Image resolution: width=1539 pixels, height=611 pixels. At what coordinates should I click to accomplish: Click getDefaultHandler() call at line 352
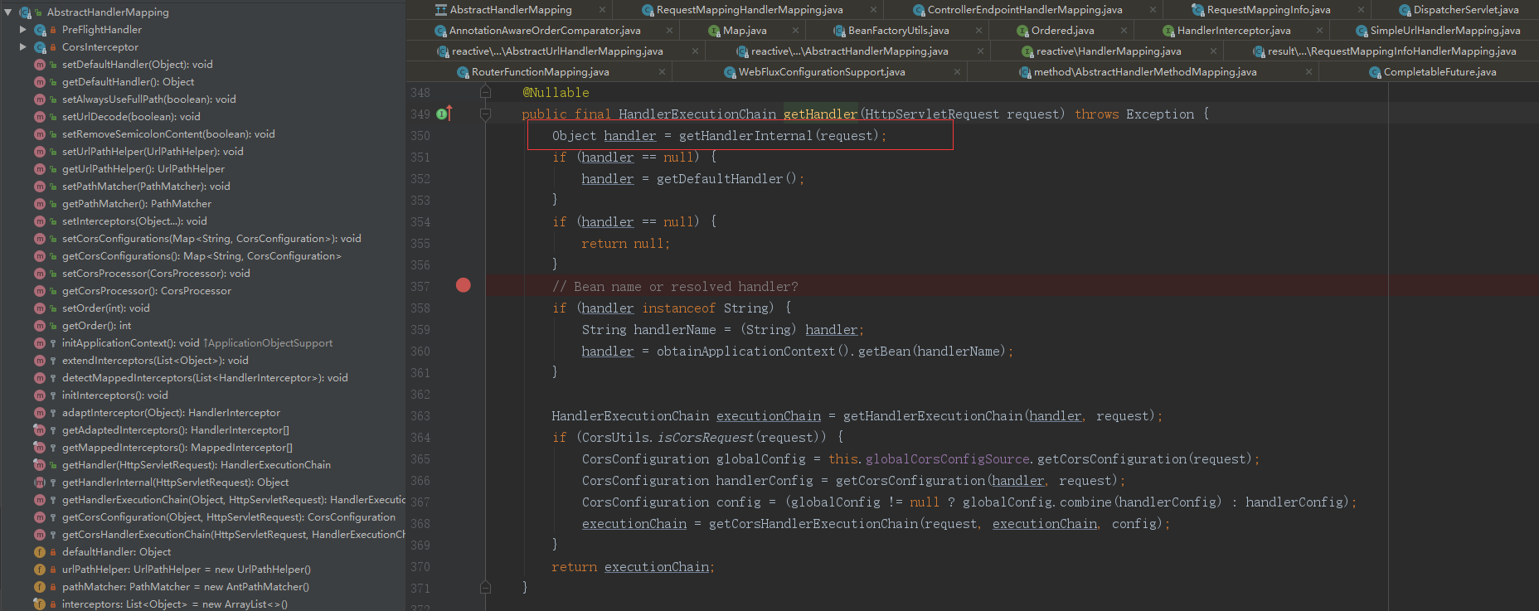[726, 179]
